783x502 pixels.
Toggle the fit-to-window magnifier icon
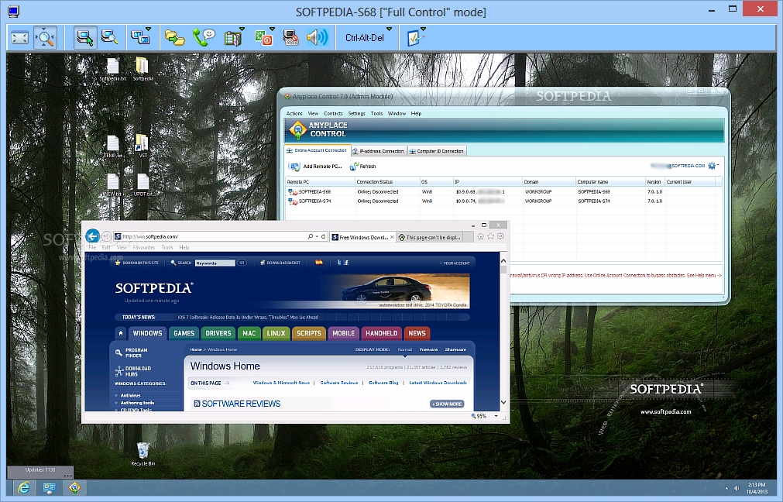[46, 37]
